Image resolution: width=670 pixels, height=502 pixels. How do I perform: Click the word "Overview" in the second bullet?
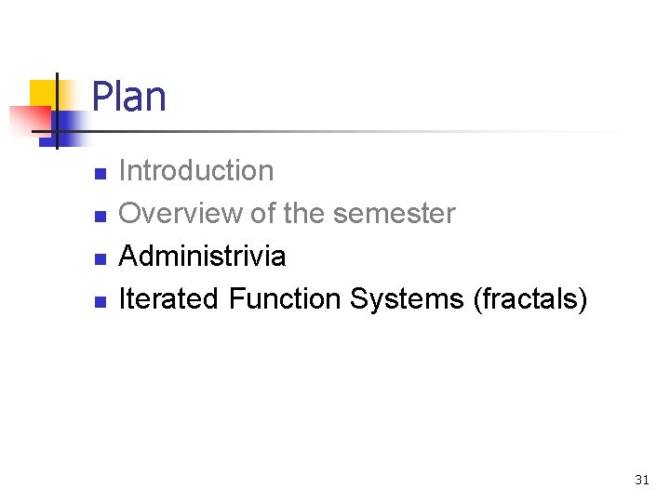(x=181, y=214)
